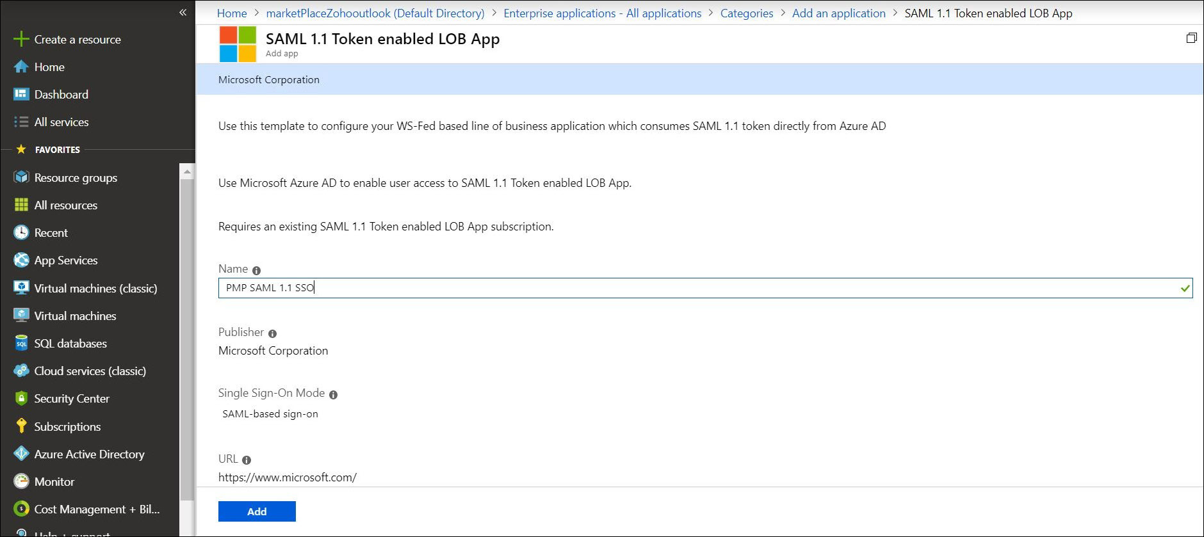
Task: Click the info icon next to Name
Action: tap(256, 271)
